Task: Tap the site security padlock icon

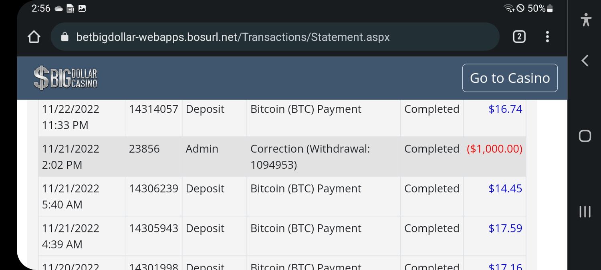Action: pyautogui.click(x=65, y=37)
